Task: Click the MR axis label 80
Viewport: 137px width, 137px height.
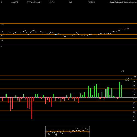Action: [x=134, y=81]
